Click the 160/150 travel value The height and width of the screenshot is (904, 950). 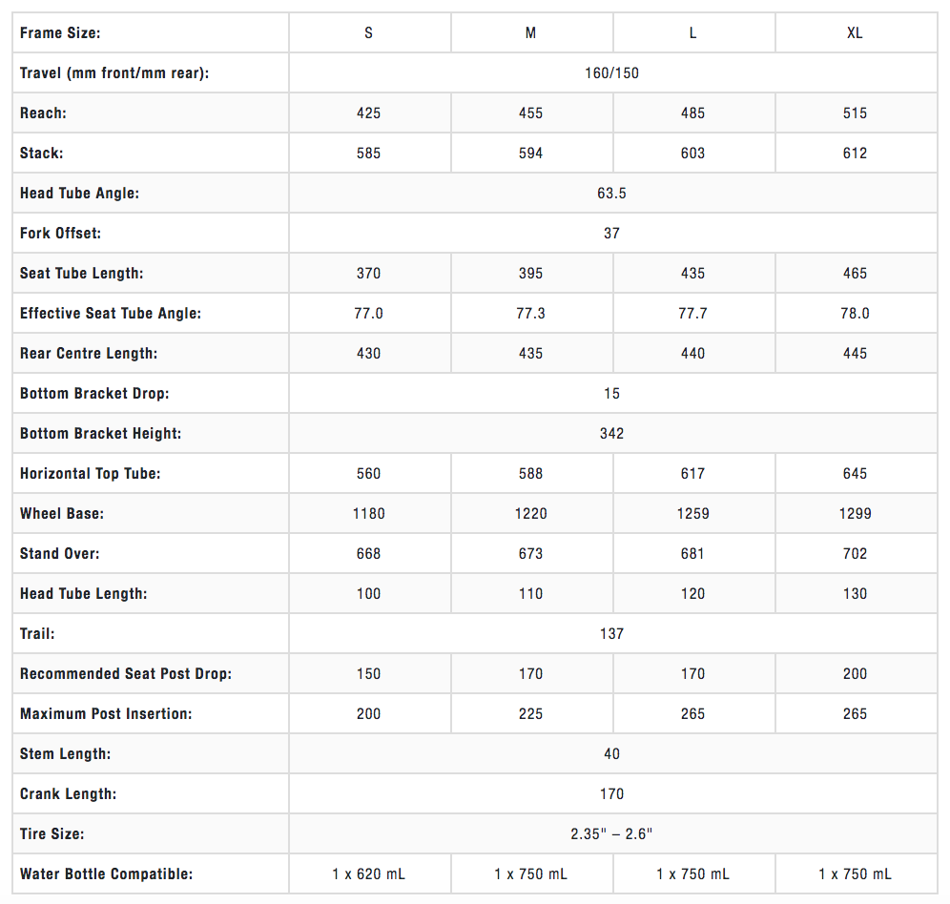coord(611,73)
